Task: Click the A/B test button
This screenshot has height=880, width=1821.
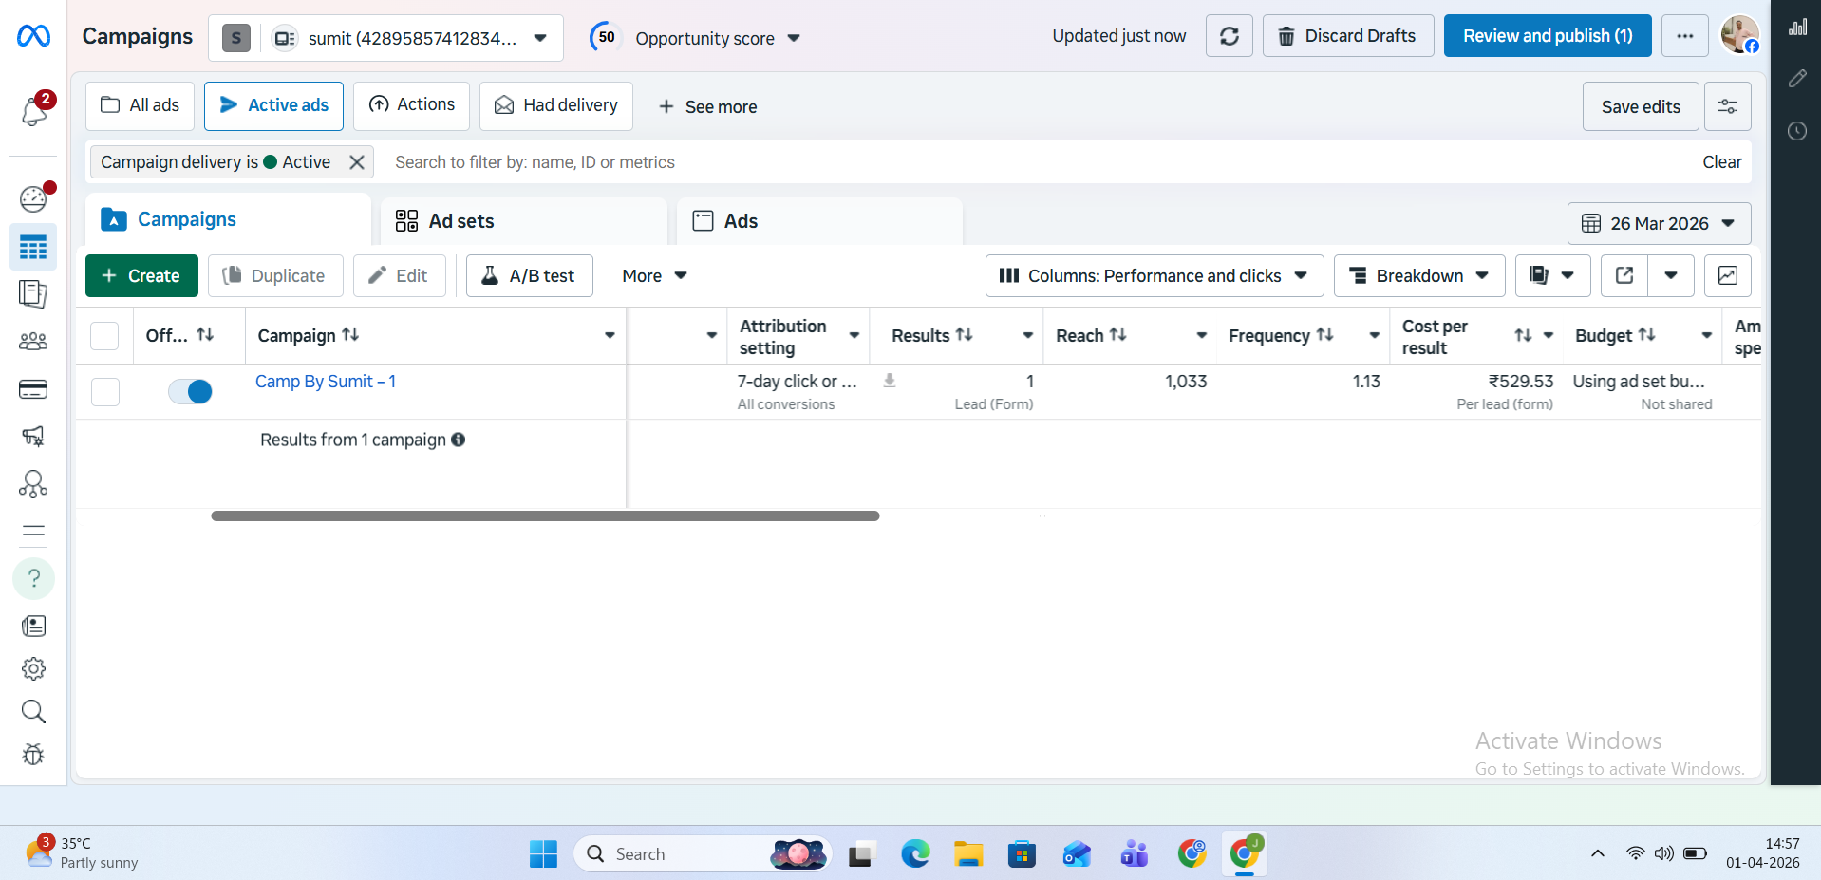Action: pyautogui.click(x=530, y=275)
